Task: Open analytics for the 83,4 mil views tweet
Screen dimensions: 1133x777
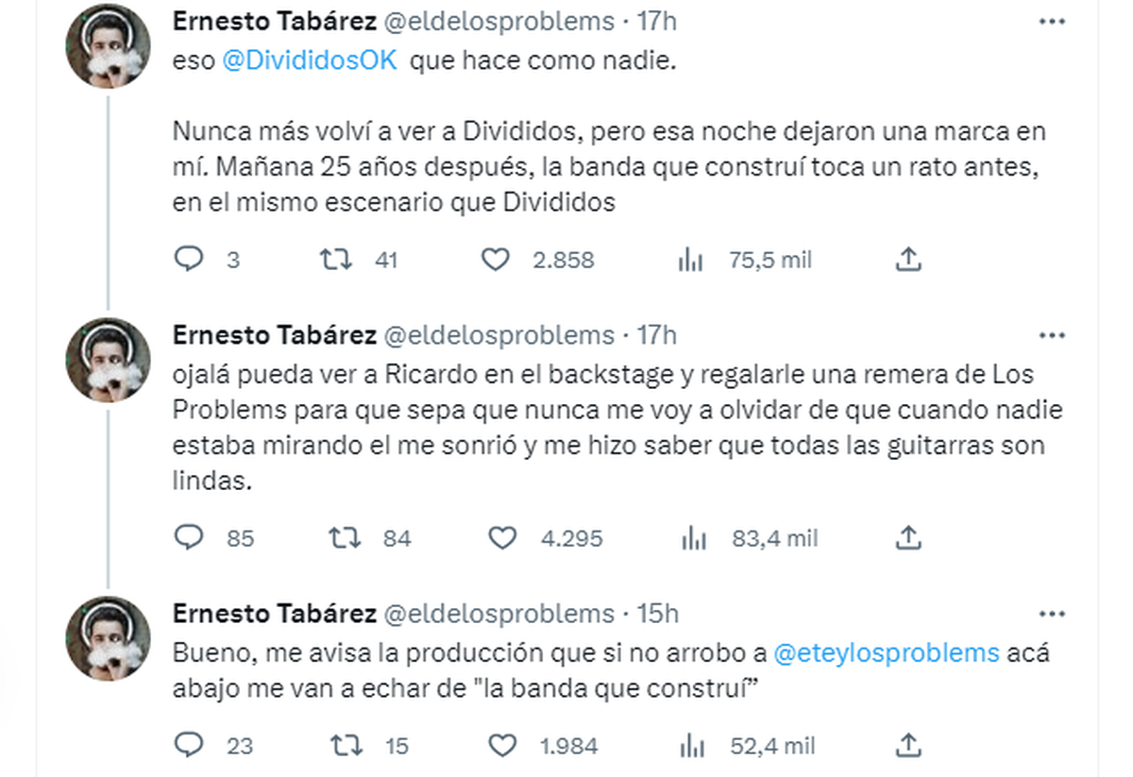Action: click(x=696, y=537)
